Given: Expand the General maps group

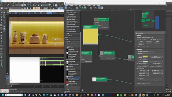Looking at the screenshot, I should click(x=73, y=42).
